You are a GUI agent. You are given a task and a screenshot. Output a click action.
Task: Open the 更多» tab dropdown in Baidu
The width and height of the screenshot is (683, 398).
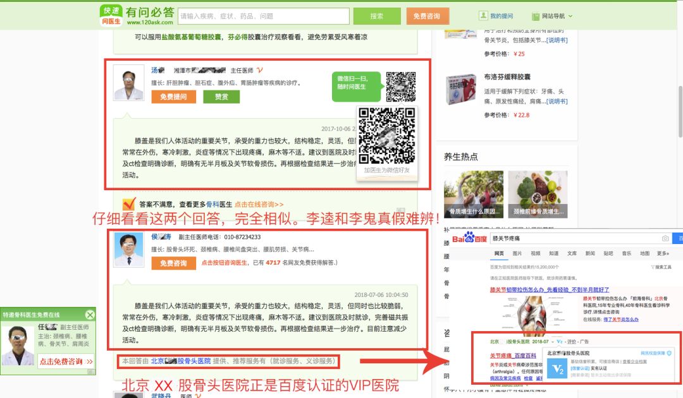(x=662, y=253)
